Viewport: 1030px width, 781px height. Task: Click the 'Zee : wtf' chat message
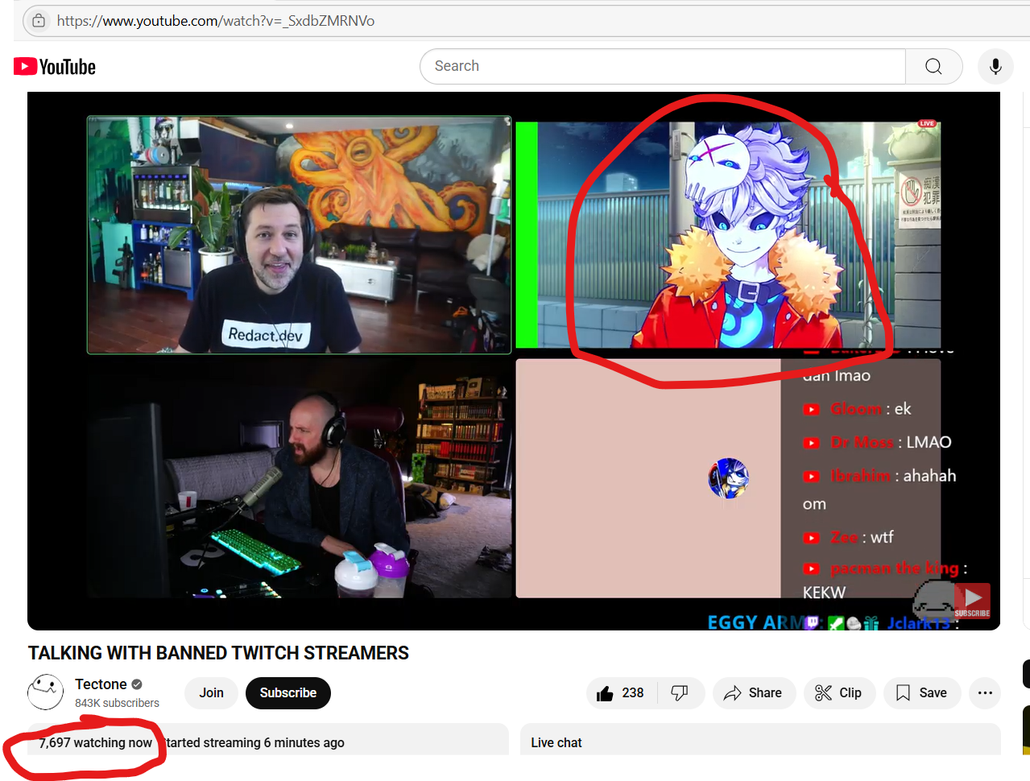click(849, 537)
